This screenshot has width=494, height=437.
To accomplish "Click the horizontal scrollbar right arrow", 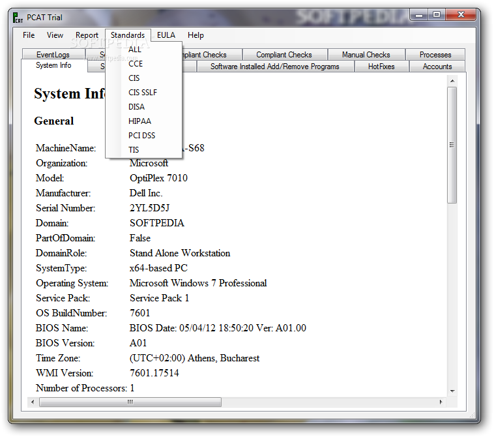I will [x=441, y=402].
